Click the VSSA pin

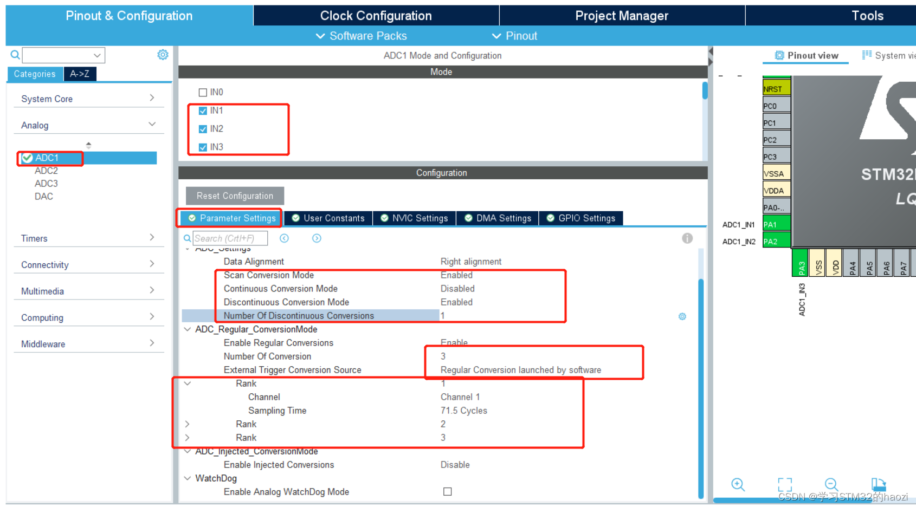[x=776, y=173]
